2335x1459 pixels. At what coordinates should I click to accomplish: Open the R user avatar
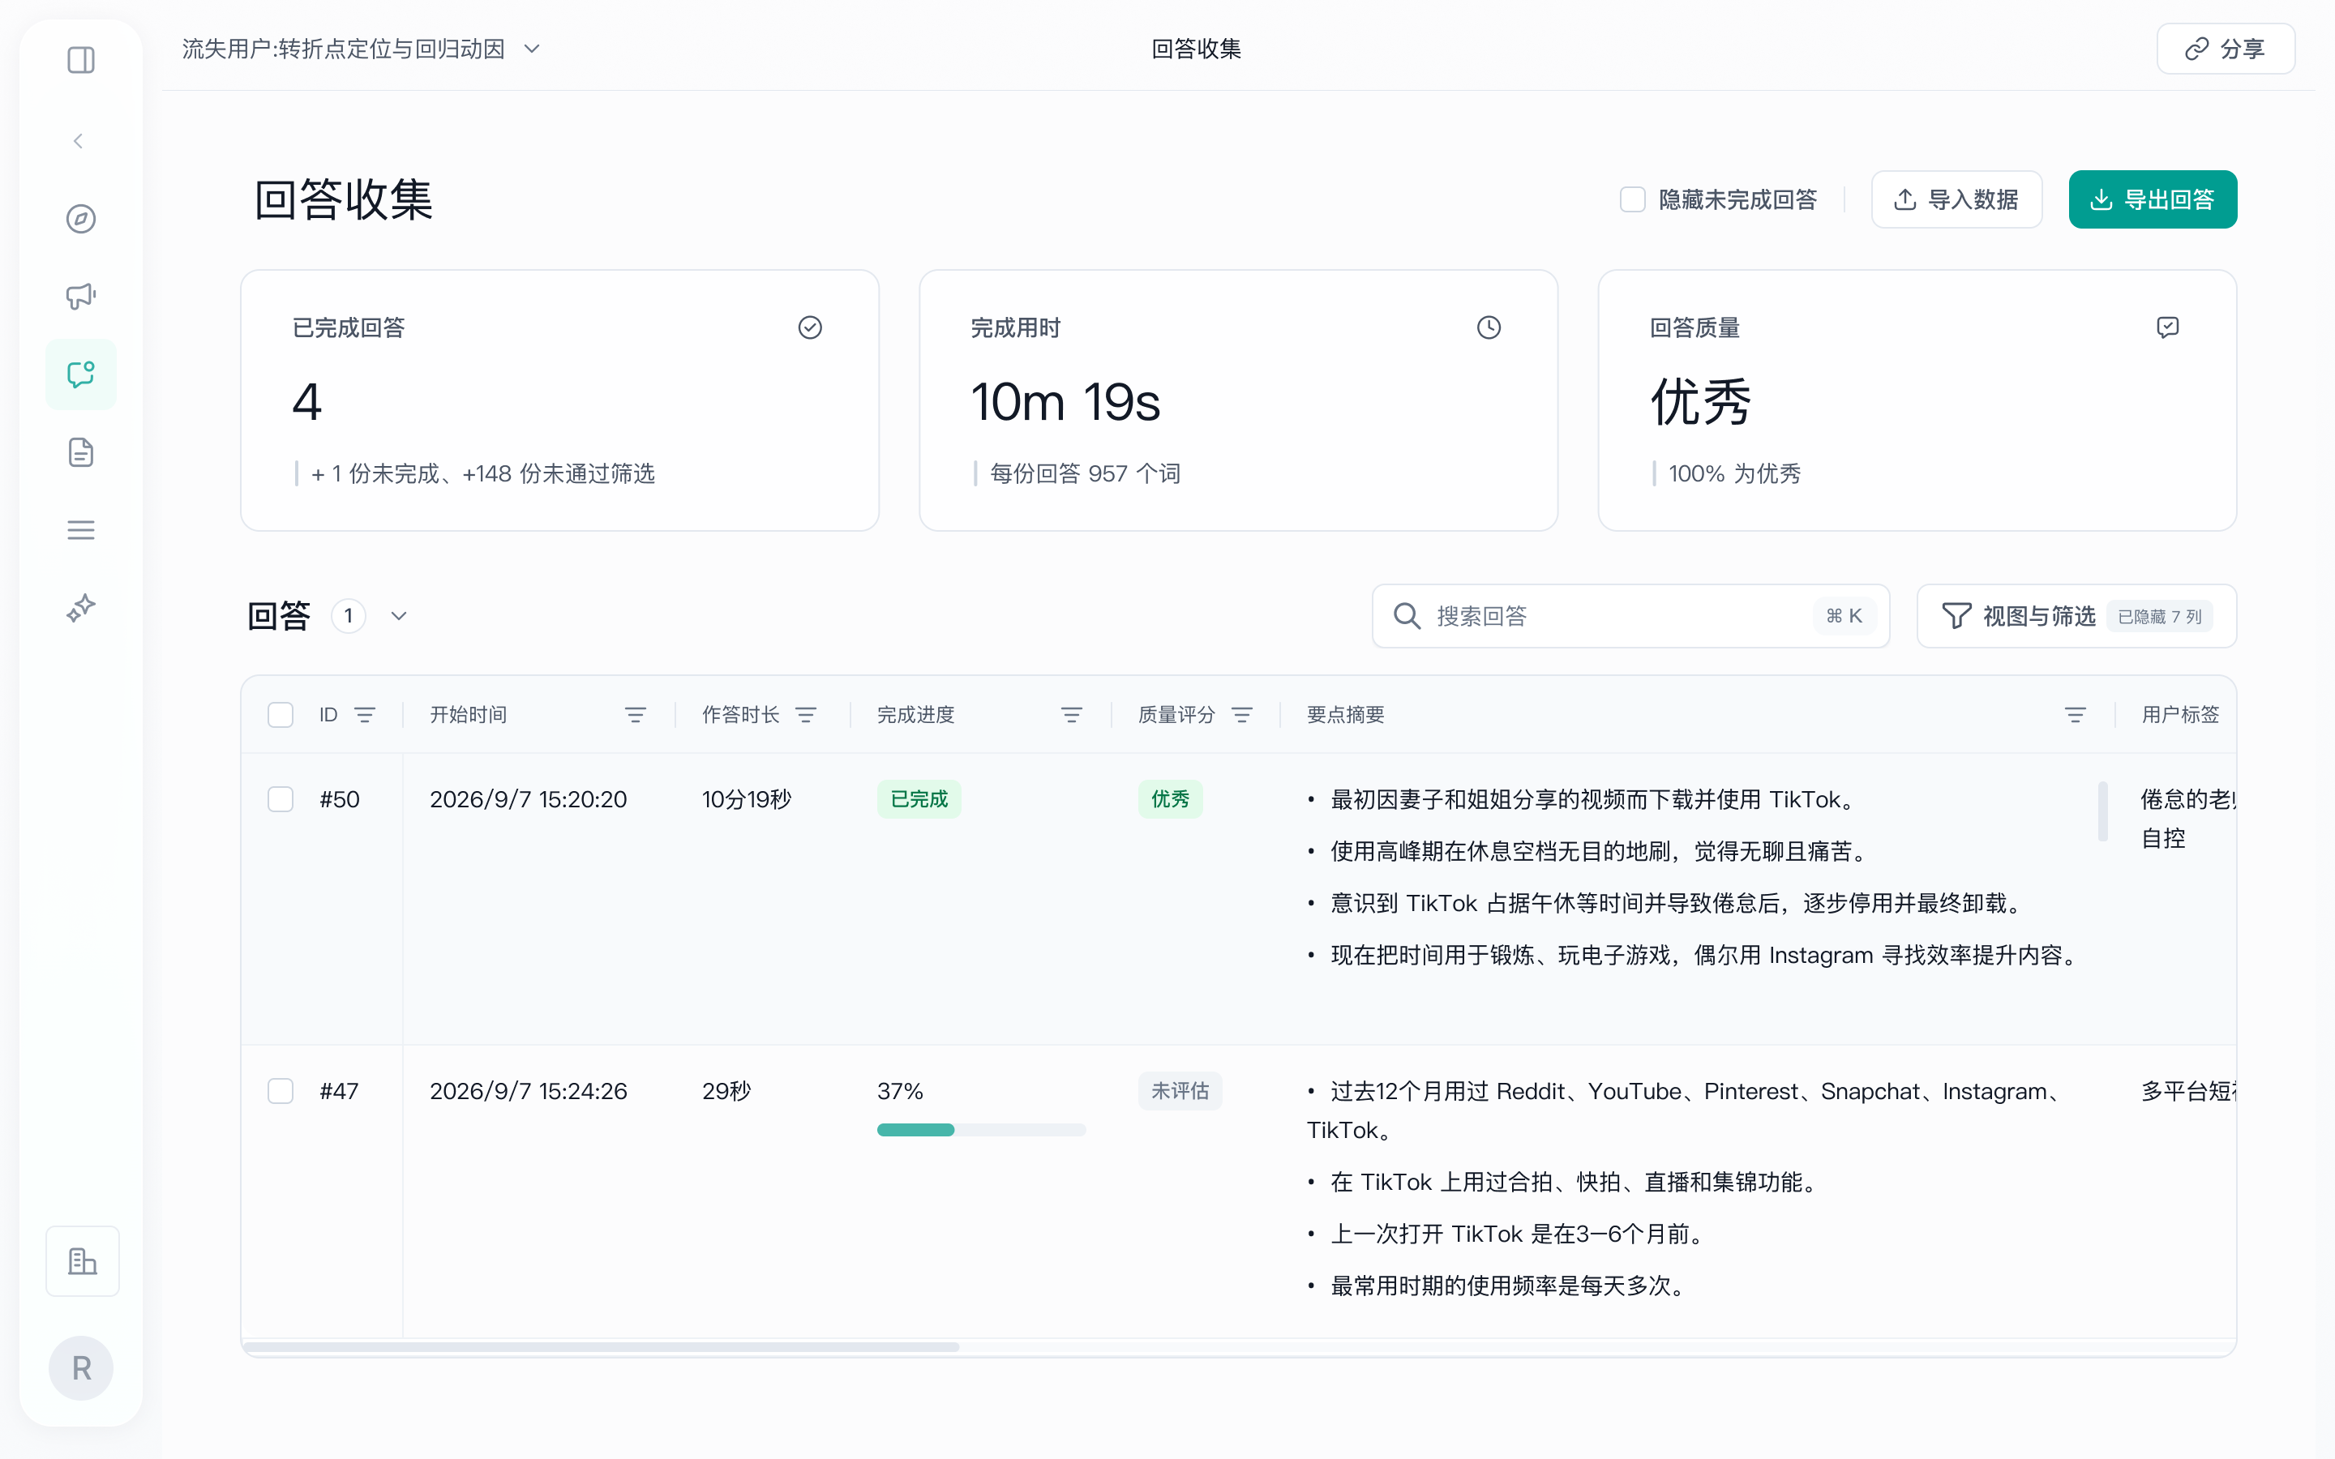click(81, 1368)
